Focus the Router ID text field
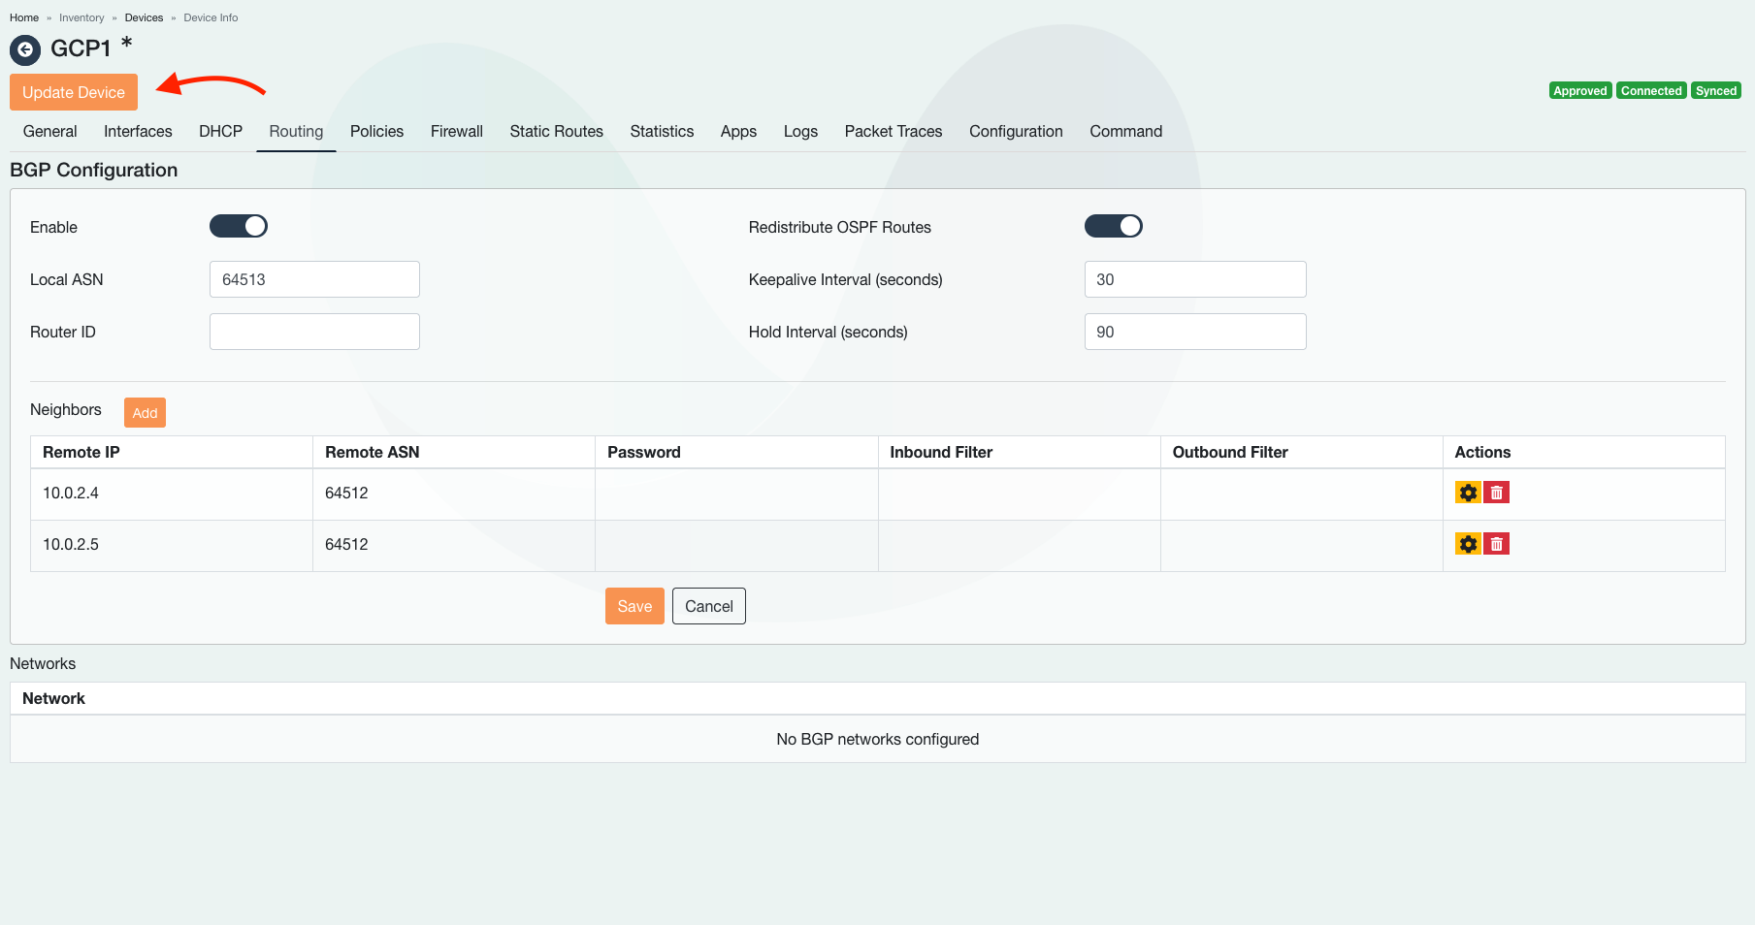This screenshot has width=1755, height=925. pyautogui.click(x=314, y=332)
